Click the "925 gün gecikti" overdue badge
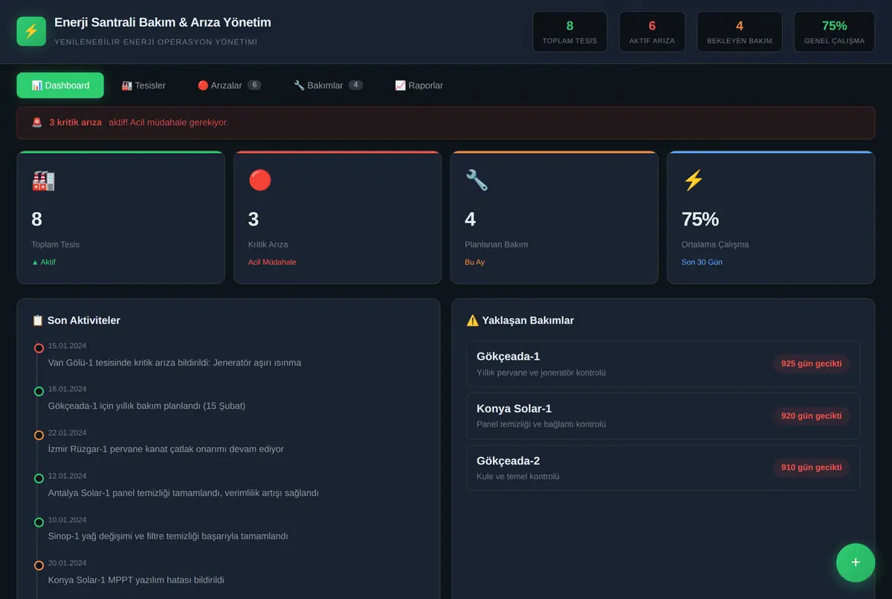892x599 pixels. (x=811, y=364)
